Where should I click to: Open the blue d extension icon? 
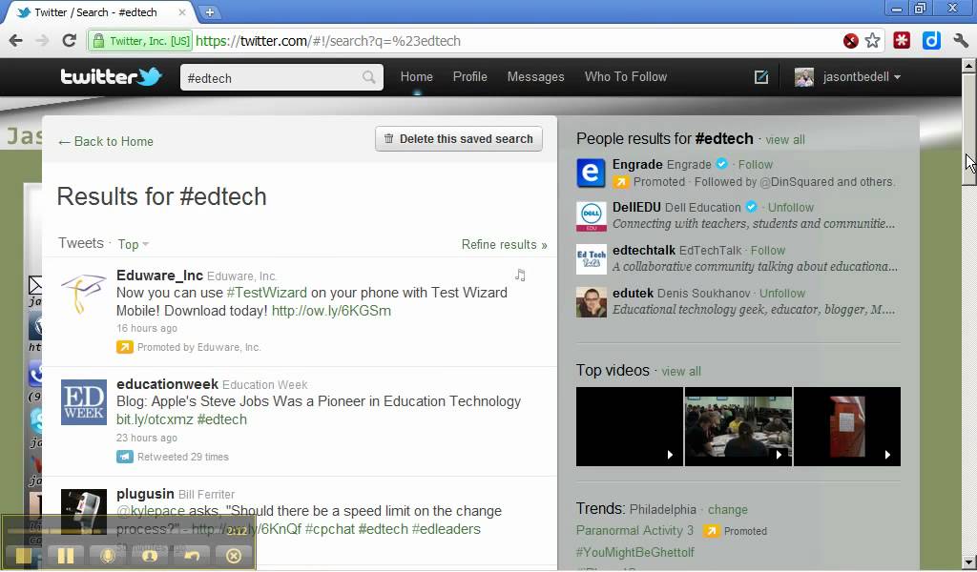[931, 40]
